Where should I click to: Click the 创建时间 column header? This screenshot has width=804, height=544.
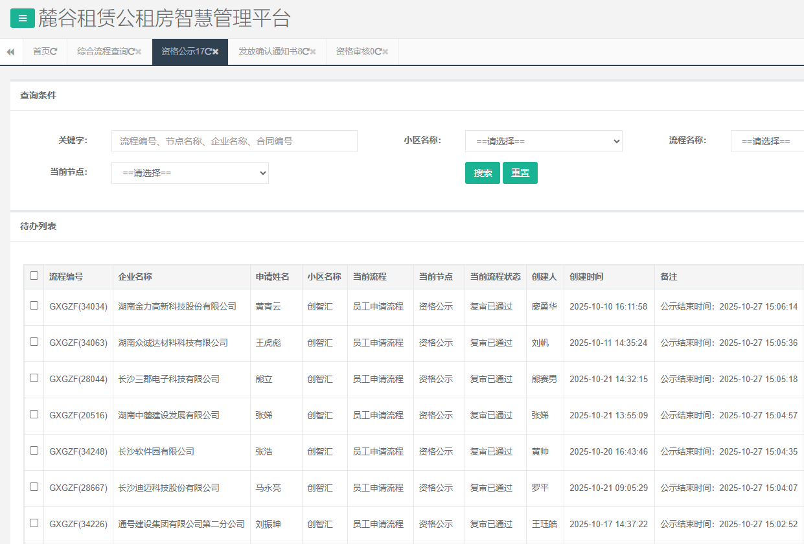tap(586, 277)
